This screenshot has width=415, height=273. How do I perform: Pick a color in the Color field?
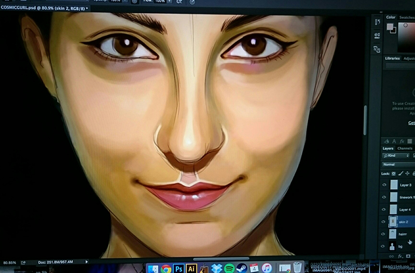[x=406, y=37]
